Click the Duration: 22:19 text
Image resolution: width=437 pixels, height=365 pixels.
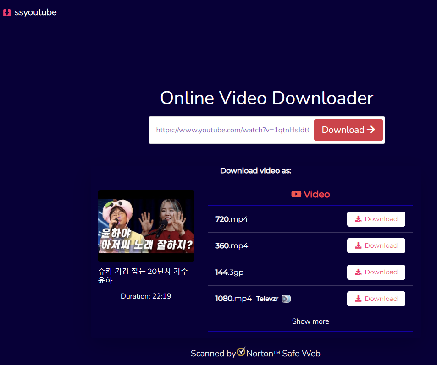[x=146, y=296]
